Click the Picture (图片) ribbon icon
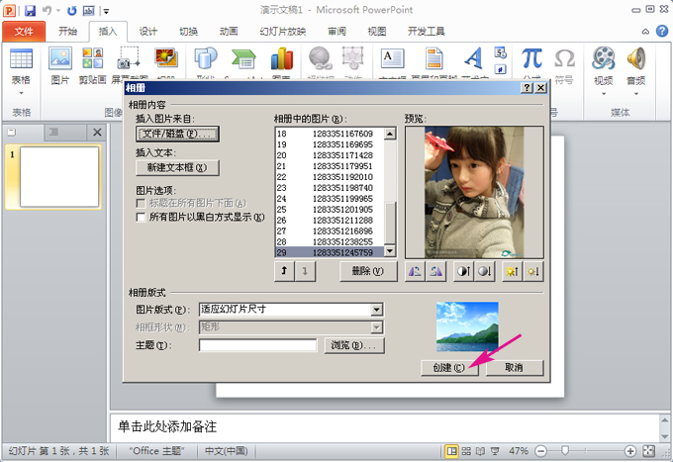Viewport: 673px width, 462px height. (x=60, y=58)
